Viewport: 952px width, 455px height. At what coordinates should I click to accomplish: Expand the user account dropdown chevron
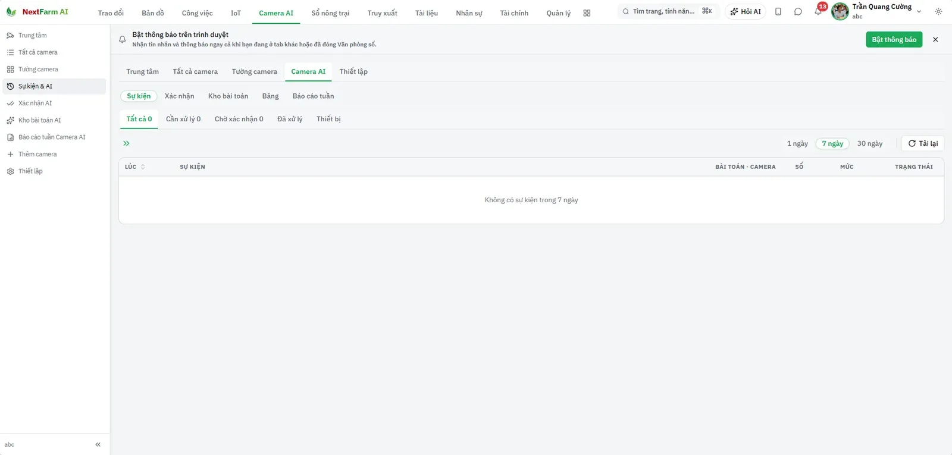coord(919,11)
